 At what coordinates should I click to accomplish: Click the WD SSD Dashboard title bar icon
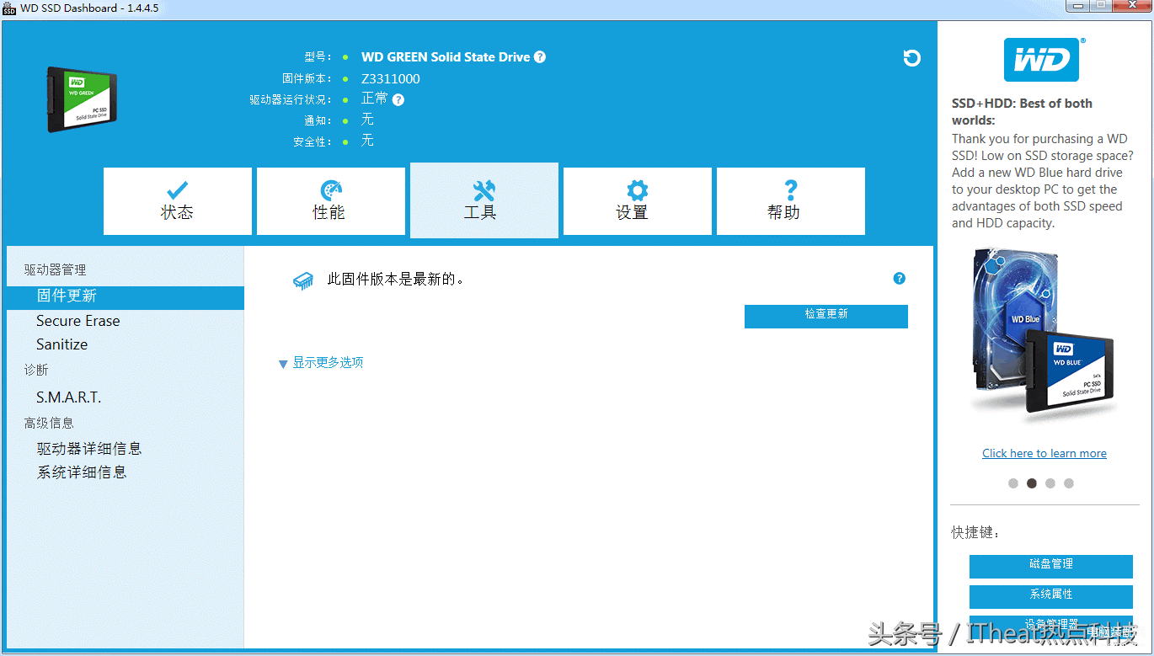[x=9, y=8]
